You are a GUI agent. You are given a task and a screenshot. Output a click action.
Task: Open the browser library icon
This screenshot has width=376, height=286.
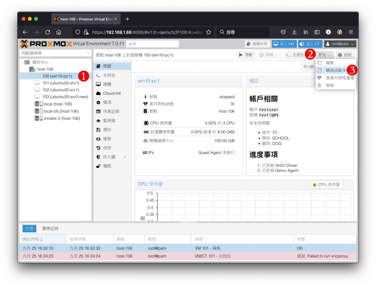306,32
